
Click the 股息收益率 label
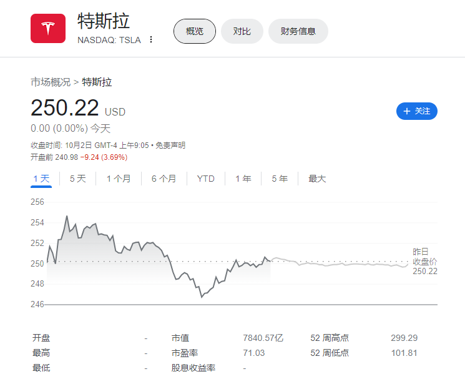coord(193,368)
